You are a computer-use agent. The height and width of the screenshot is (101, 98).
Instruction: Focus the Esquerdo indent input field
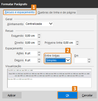click(x=31, y=36)
